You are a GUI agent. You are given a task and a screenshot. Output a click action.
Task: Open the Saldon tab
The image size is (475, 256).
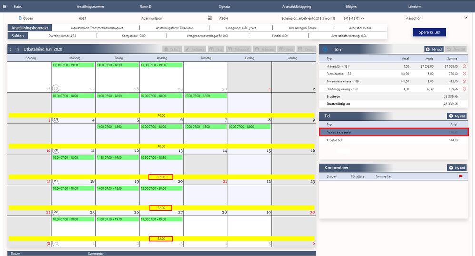click(x=18, y=36)
